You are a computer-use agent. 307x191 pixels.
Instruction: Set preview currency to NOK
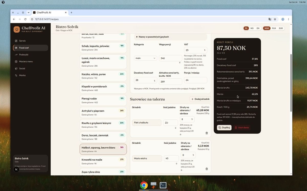[x=267, y=28]
